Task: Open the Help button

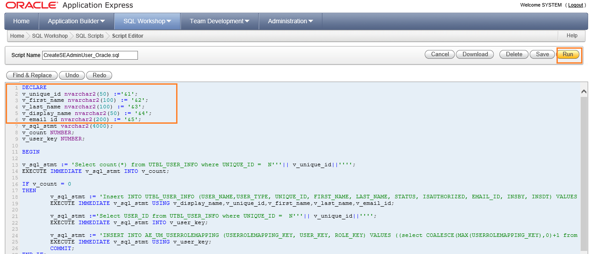Action: pyautogui.click(x=572, y=36)
